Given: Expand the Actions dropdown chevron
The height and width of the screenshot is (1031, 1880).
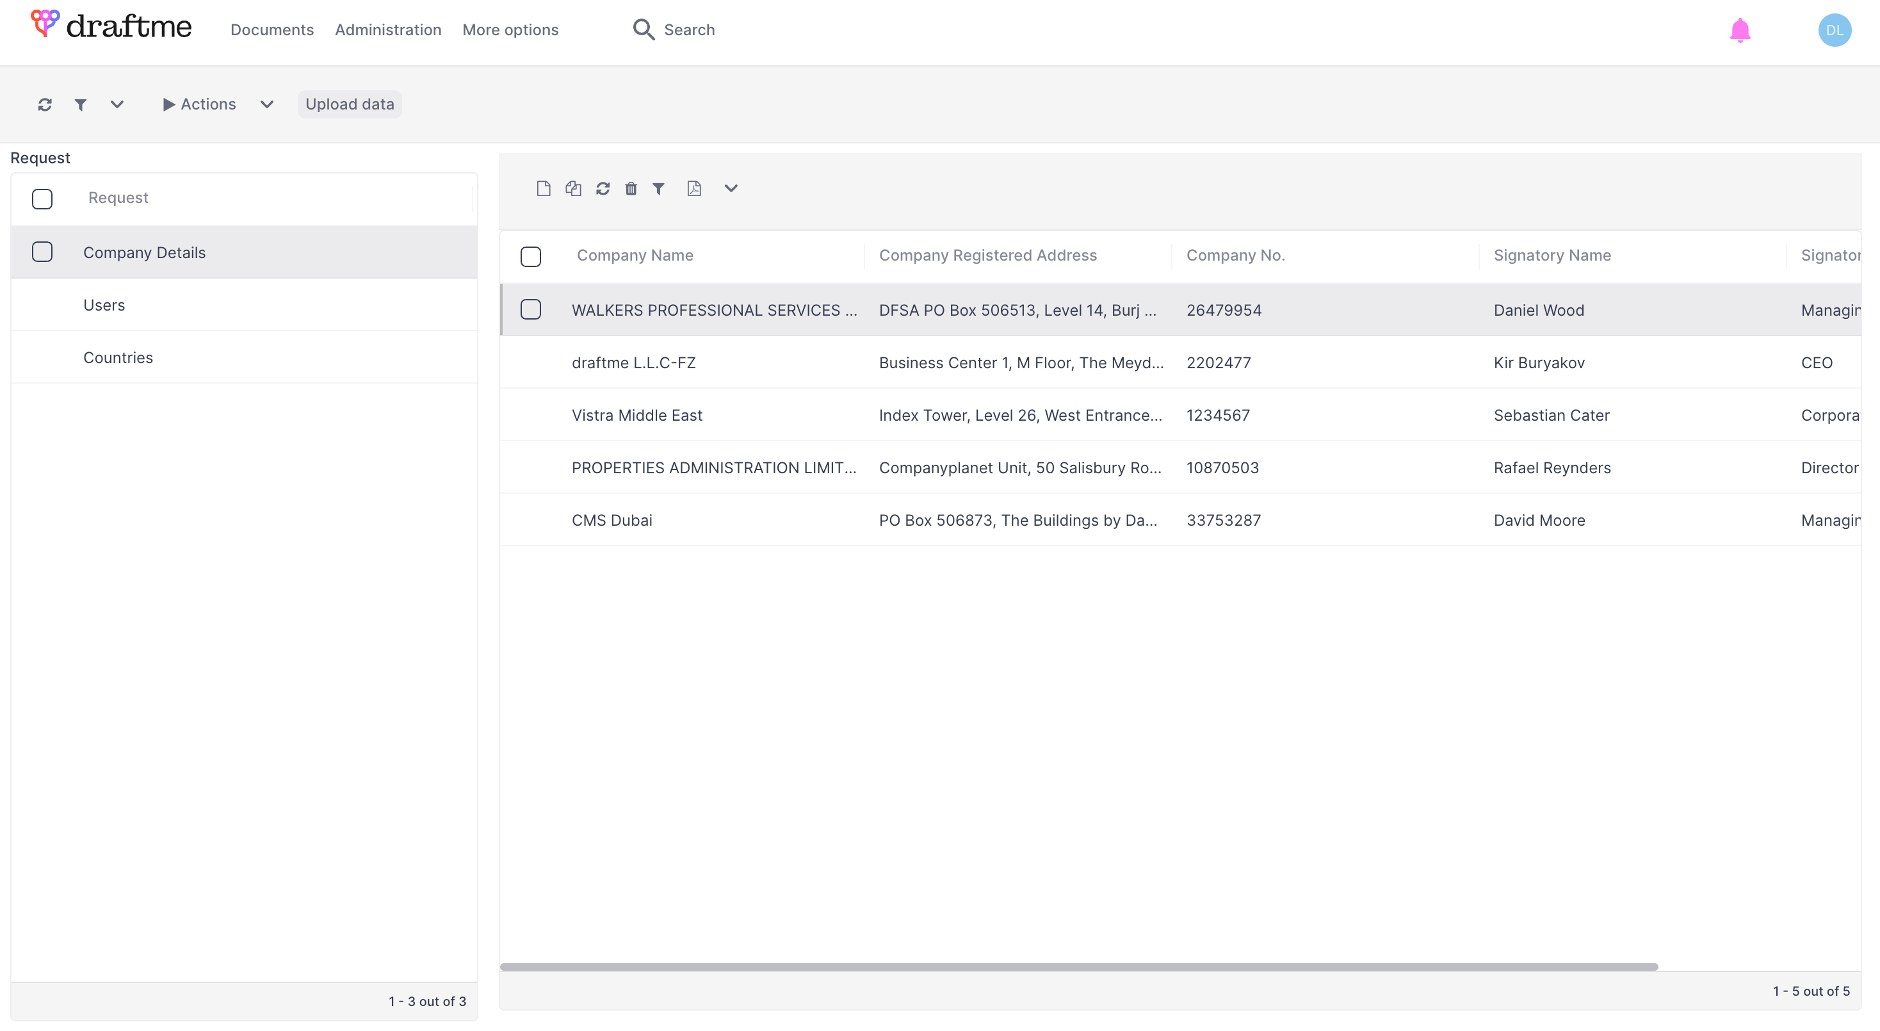Looking at the screenshot, I should click(x=266, y=104).
